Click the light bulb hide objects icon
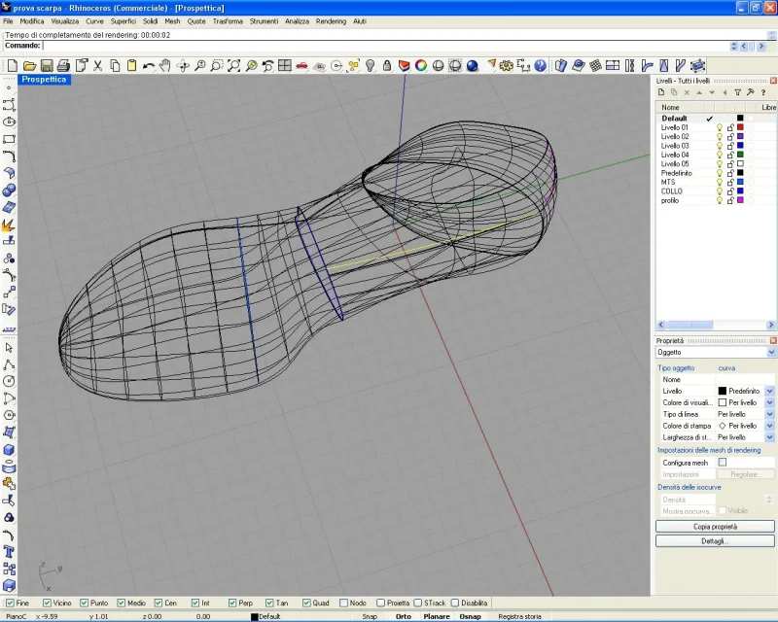Screen dimensions: 778x622 pyautogui.click(x=371, y=65)
